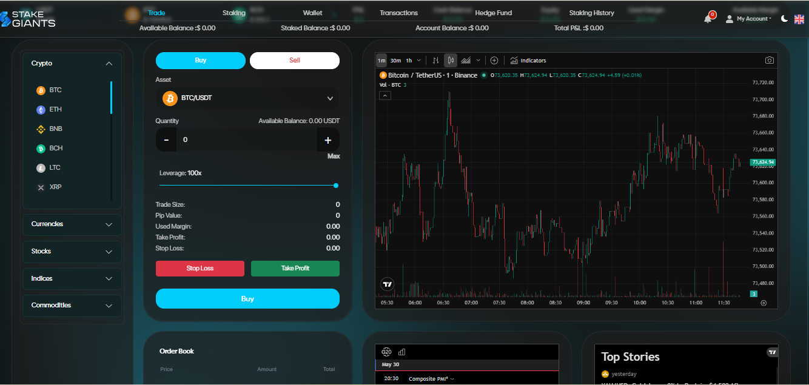Go to the Trade tab
Viewport: 809px width, 385px height.
(x=156, y=13)
